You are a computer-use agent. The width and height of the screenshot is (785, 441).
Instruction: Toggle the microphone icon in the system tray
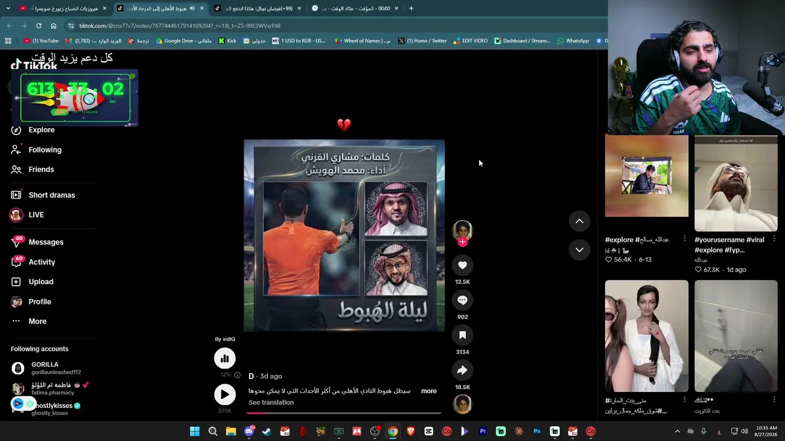pyautogui.click(x=703, y=431)
